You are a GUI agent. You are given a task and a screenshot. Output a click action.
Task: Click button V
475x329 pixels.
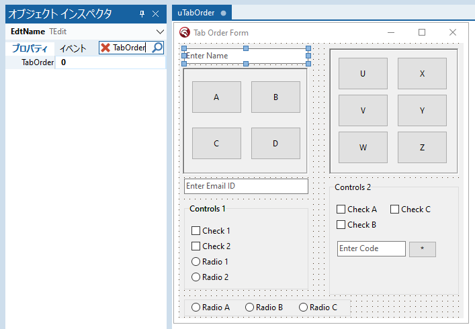pyautogui.click(x=363, y=111)
